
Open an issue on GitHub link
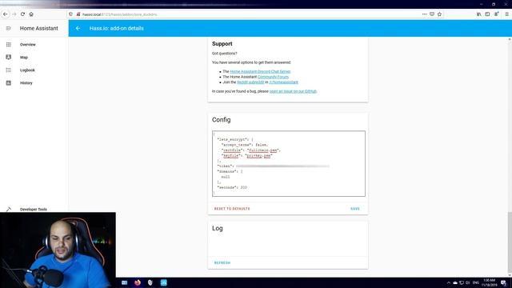coord(293,91)
